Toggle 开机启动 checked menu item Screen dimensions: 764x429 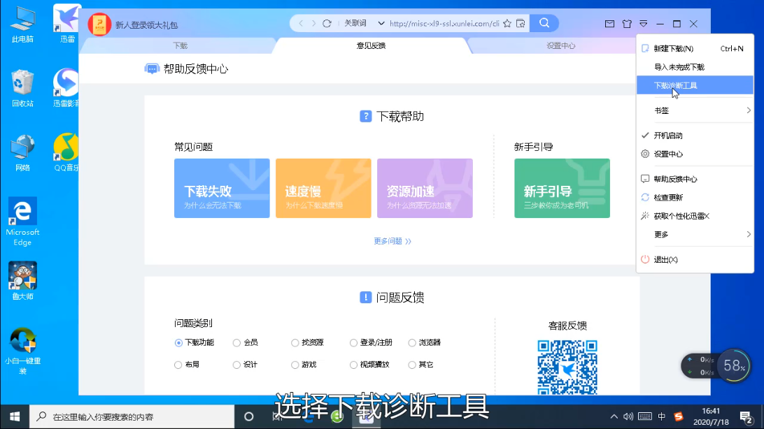click(x=667, y=136)
